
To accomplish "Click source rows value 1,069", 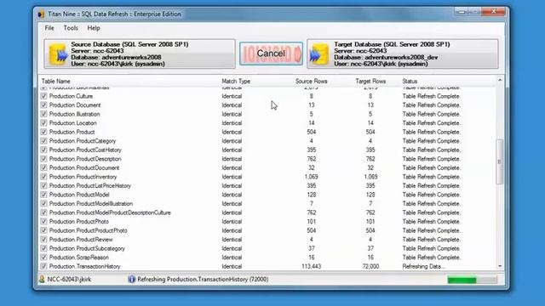I will 312,177.
